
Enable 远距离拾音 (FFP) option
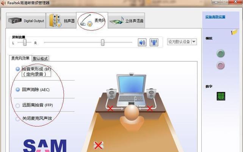(x=18, y=106)
